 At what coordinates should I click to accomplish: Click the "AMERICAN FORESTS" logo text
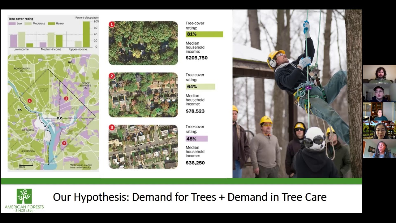pyautogui.click(x=24, y=207)
